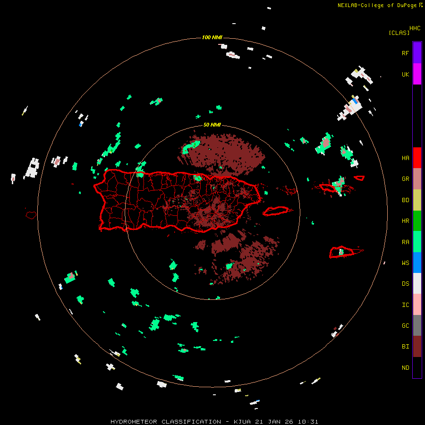Click the "UK" legend label

click(405, 75)
